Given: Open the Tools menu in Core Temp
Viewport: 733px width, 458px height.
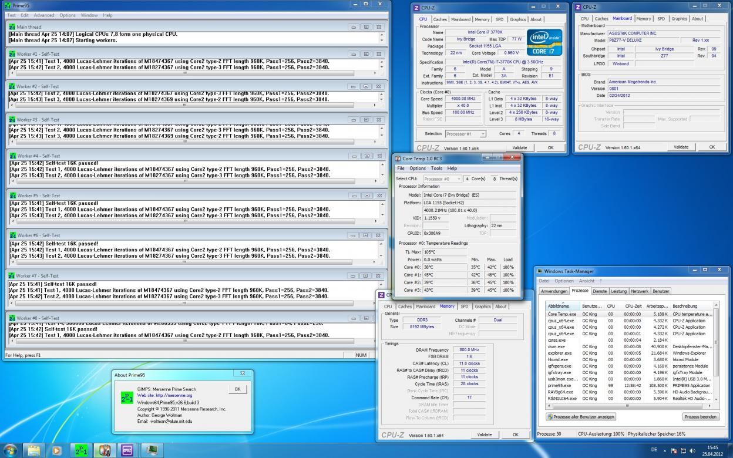Looking at the screenshot, I should tap(436, 168).
